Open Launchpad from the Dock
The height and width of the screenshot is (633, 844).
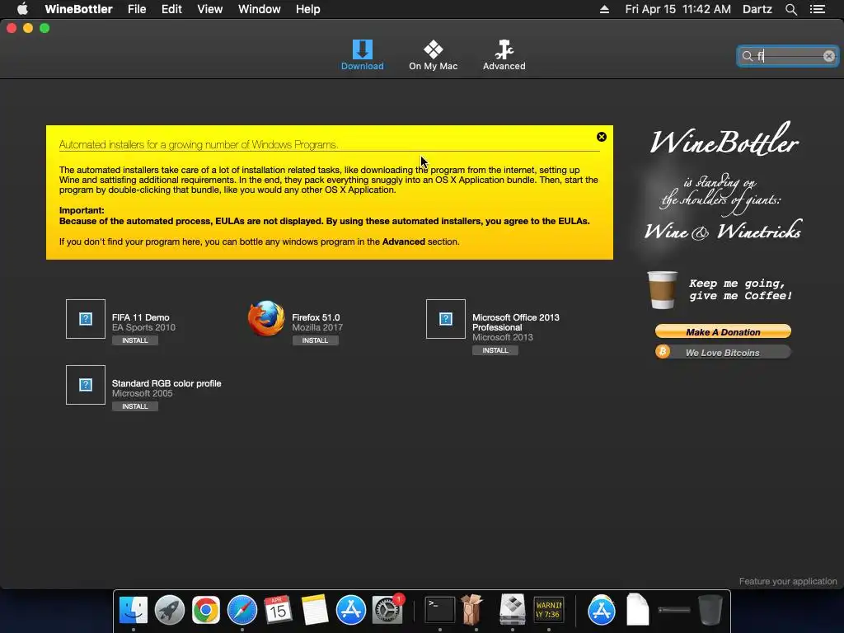(170, 610)
